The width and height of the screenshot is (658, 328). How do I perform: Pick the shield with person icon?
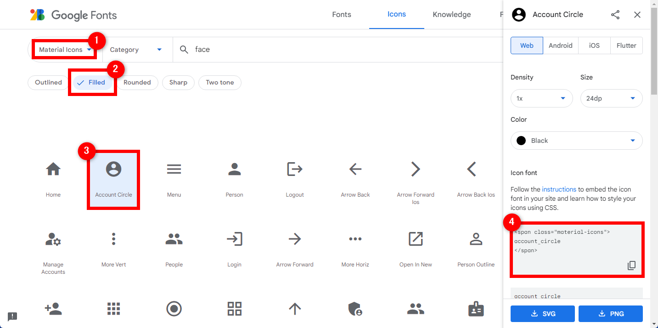coord(355,309)
